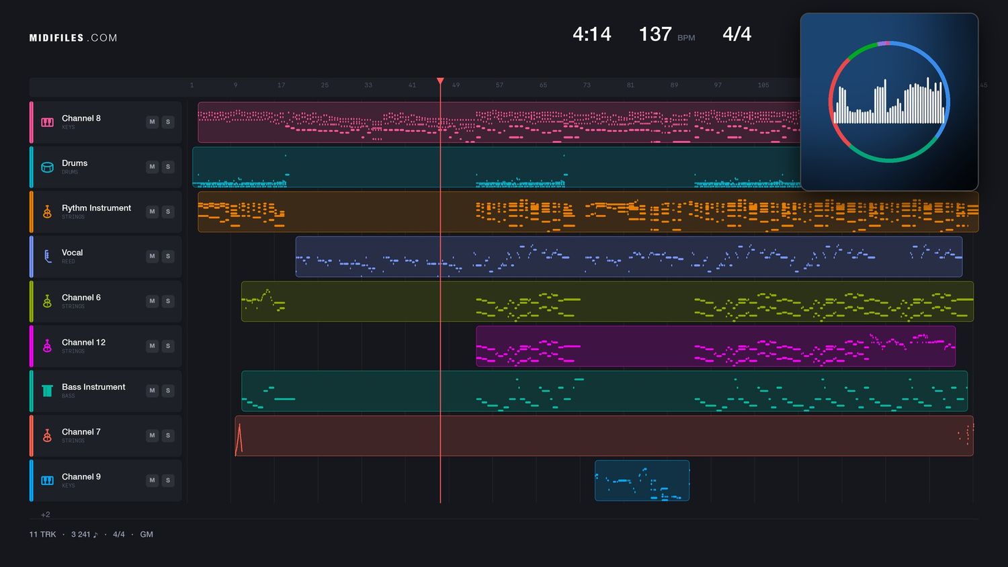Select the Channel 12 track label
Image resolution: width=1008 pixels, height=567 pixels.
click(x=84, y=343)
